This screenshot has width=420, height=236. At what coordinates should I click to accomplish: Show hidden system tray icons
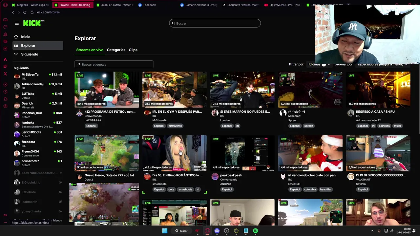tap(372, 231)
